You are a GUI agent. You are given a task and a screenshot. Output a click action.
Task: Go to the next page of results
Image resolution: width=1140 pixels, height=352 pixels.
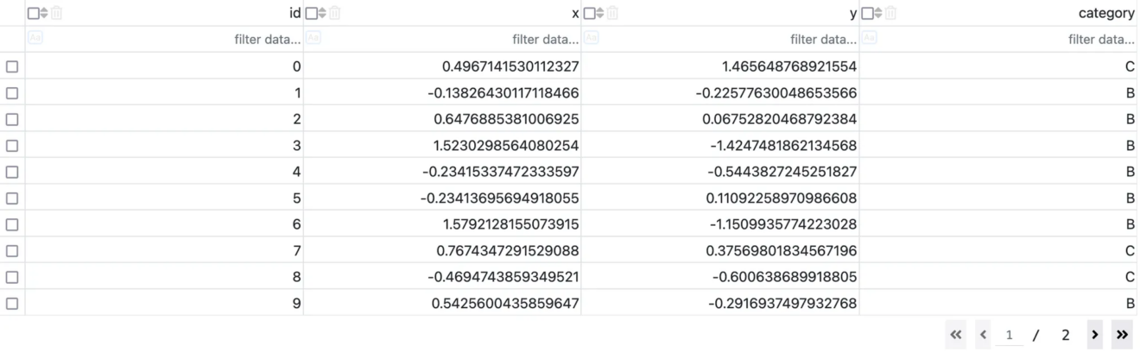click(1094, 335)
